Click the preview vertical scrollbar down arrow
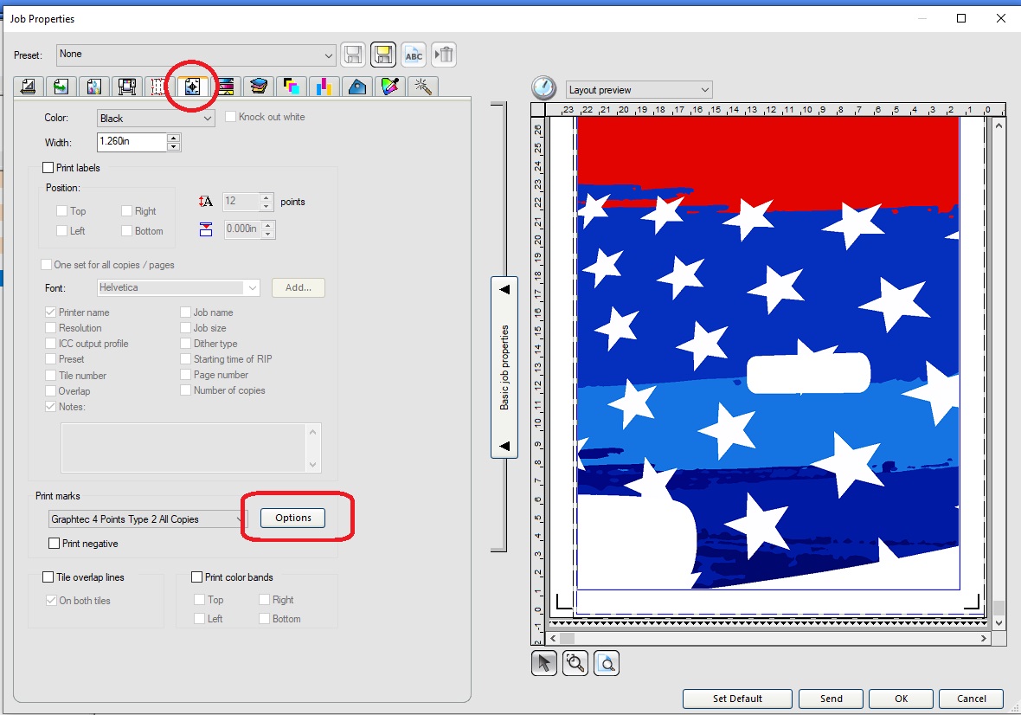Screen dimensions: 1021x715 tap(999, 623)
